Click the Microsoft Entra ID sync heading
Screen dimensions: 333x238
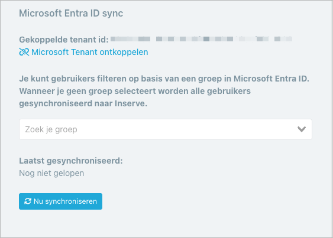(x=71, y=14)
